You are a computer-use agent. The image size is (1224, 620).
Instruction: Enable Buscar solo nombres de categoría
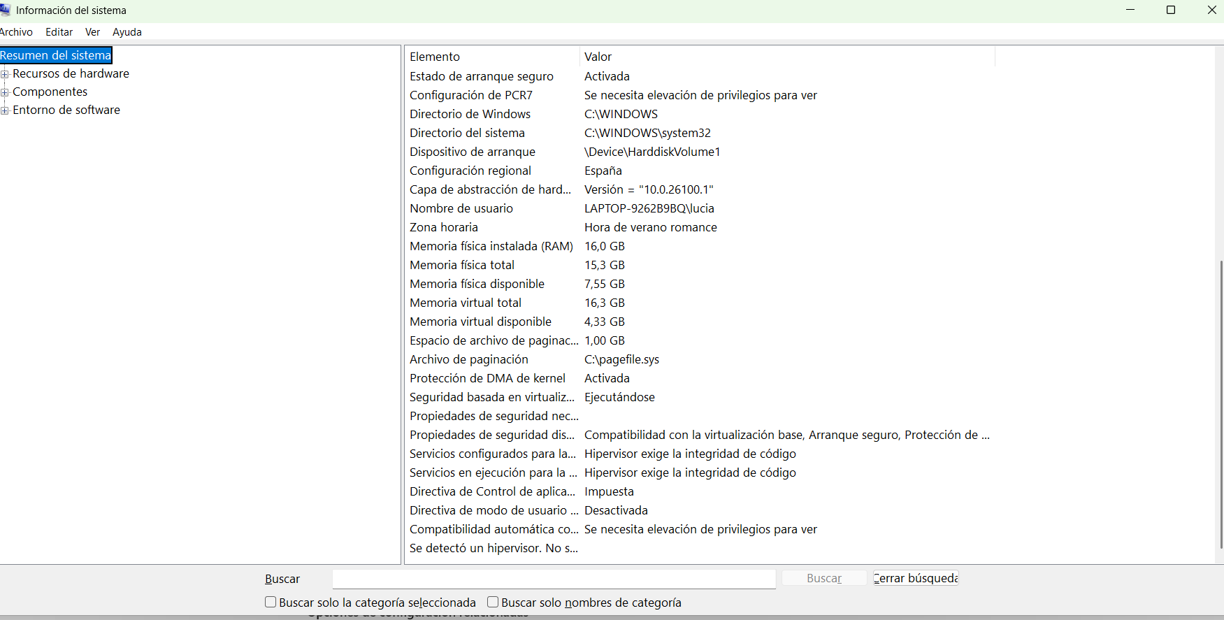click(493, 602)
